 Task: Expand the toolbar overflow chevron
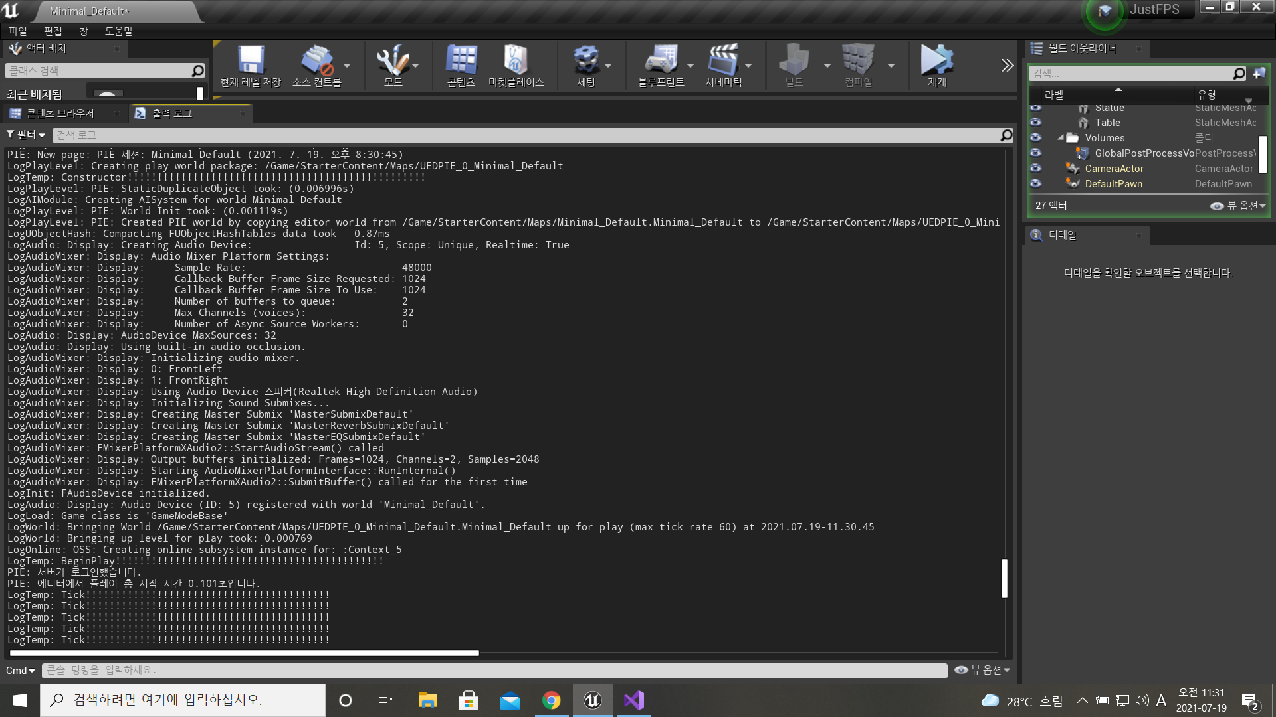1008,65
